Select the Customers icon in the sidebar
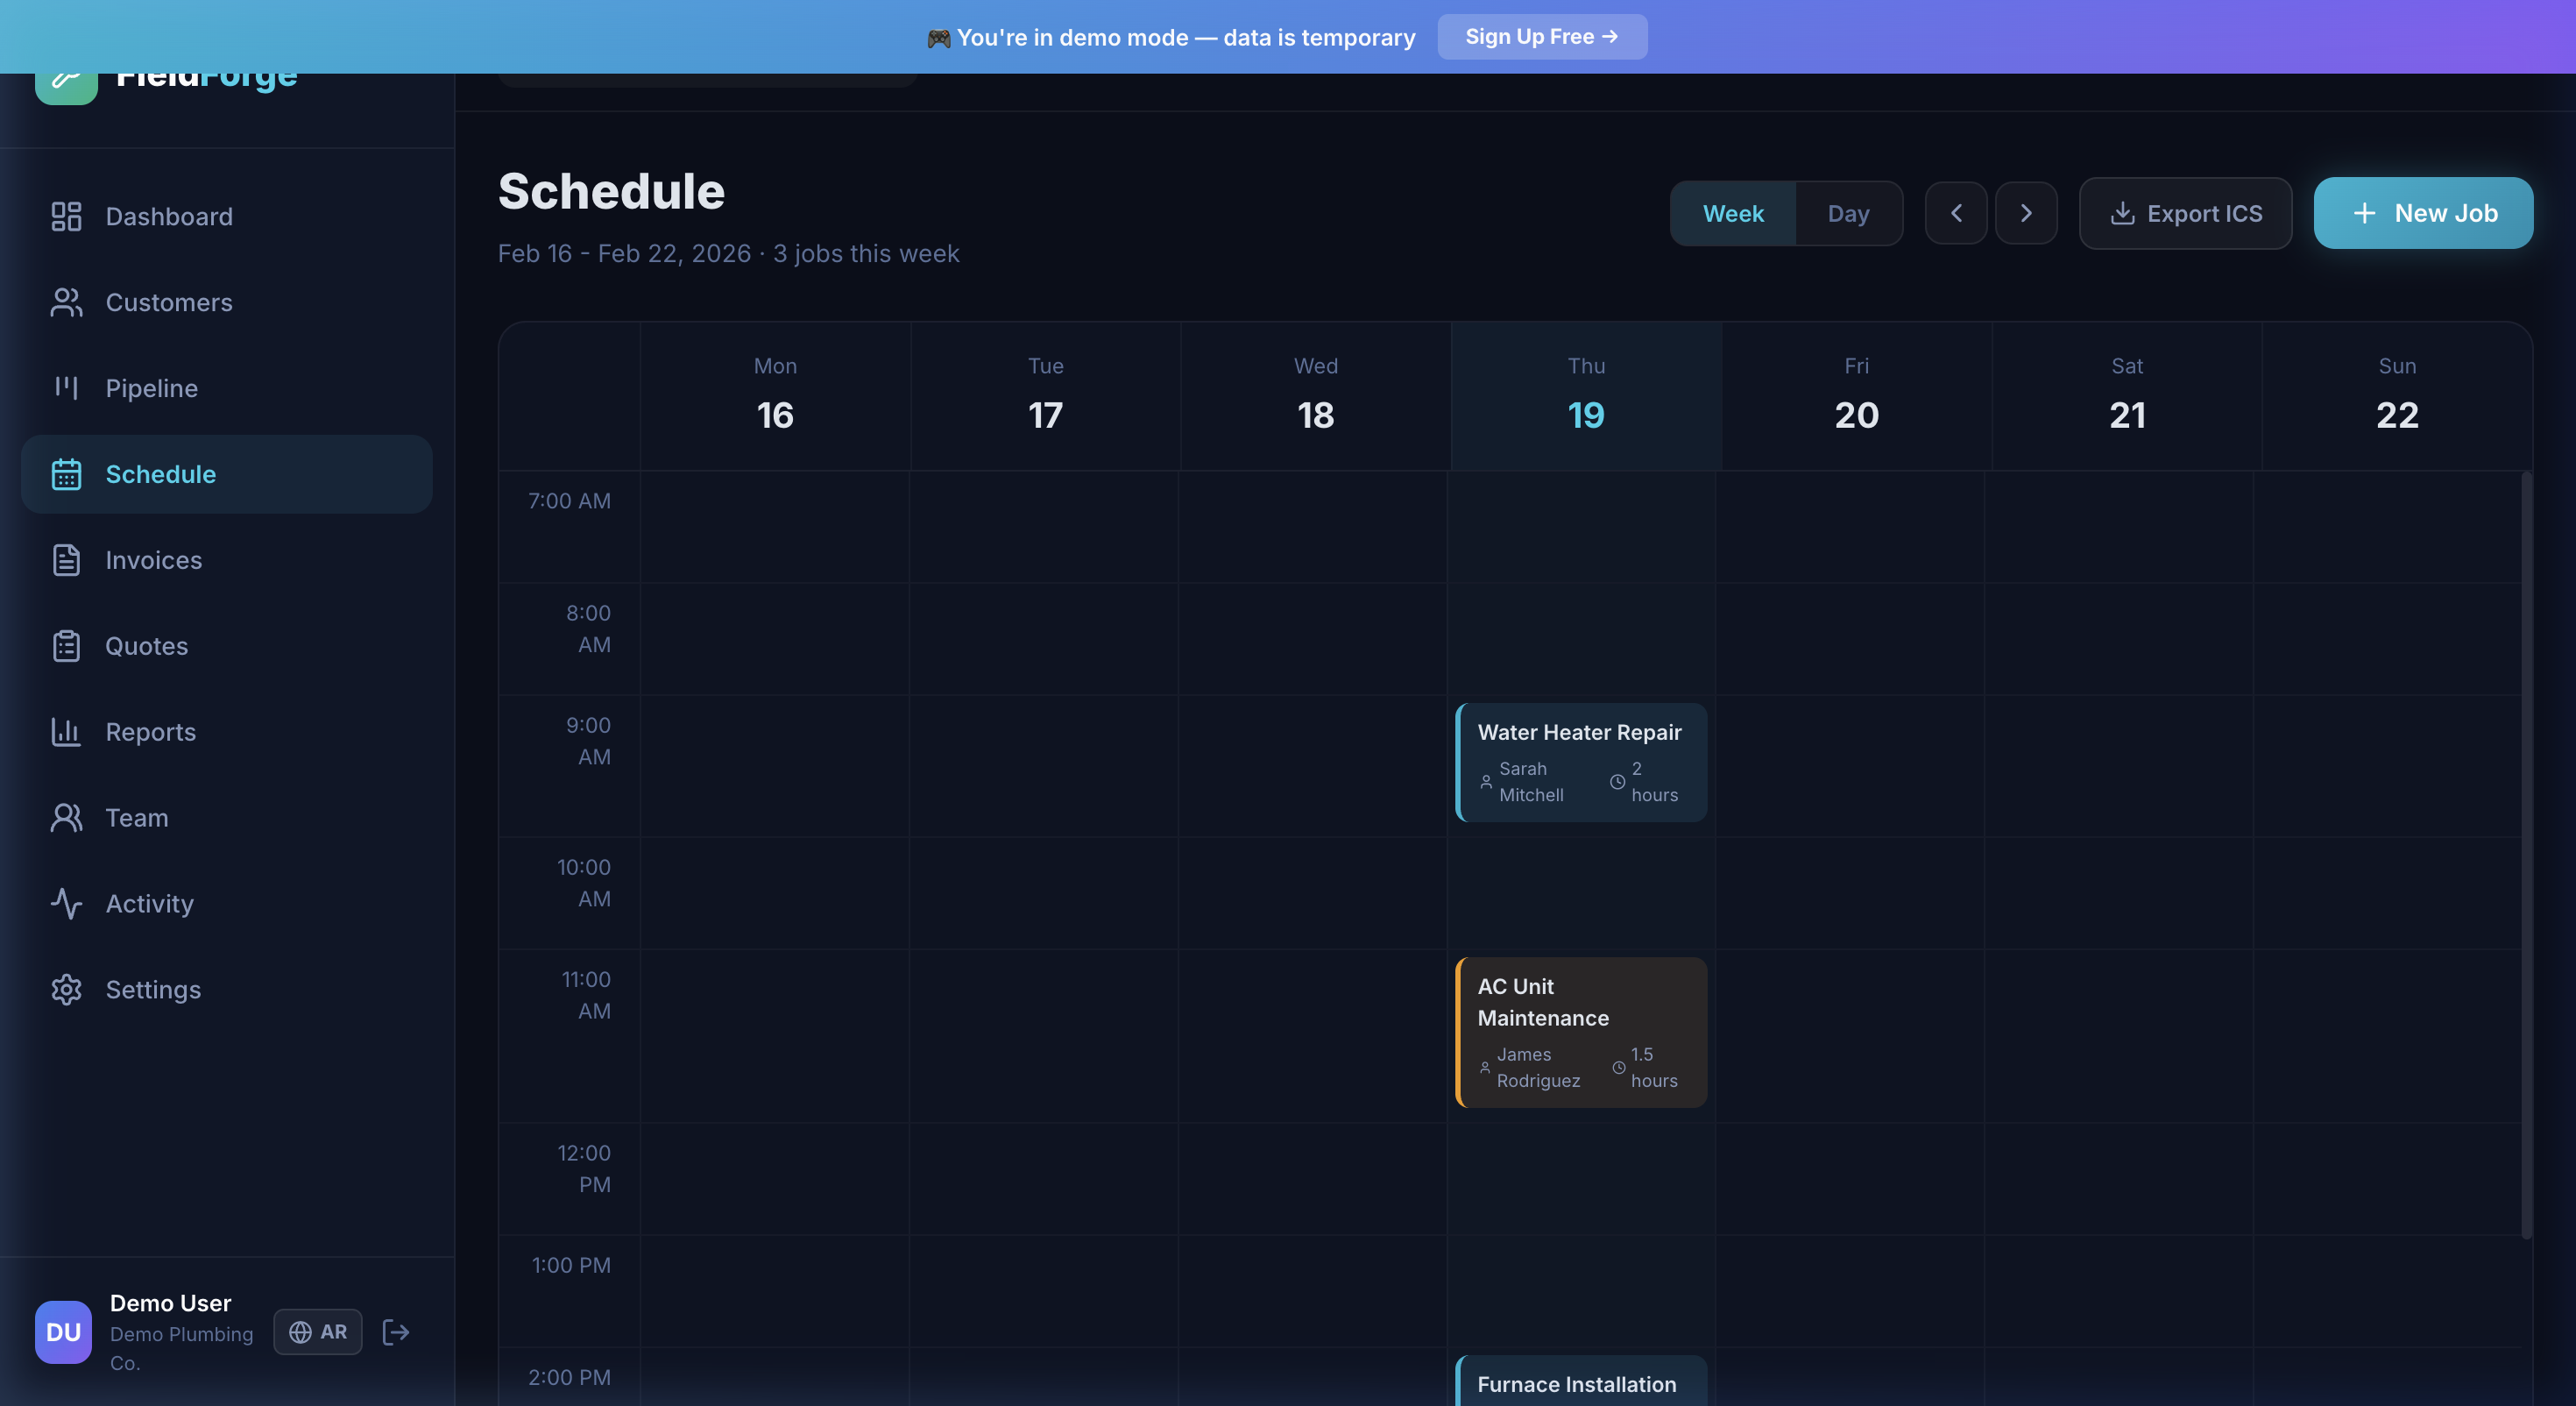Image resolution: width=2576 pixels, height=1406 pixels. (66, 302)
